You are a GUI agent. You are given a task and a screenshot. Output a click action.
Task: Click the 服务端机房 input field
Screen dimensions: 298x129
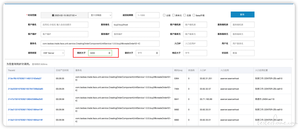point(243,25)
